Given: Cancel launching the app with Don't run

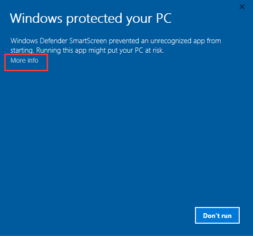Looking at the screenshot, I should tap(217, 216).
